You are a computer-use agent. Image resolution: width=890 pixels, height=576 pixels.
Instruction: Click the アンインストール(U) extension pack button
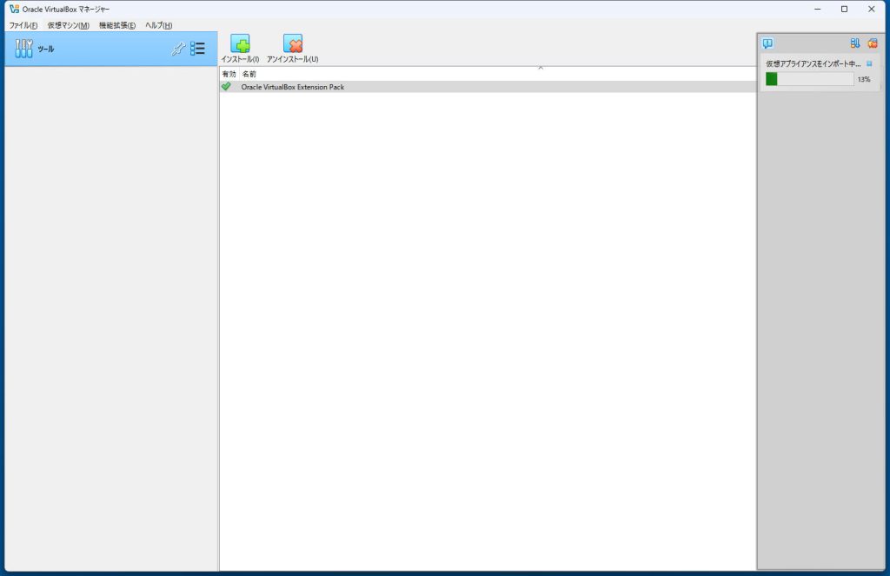point(292,49)
